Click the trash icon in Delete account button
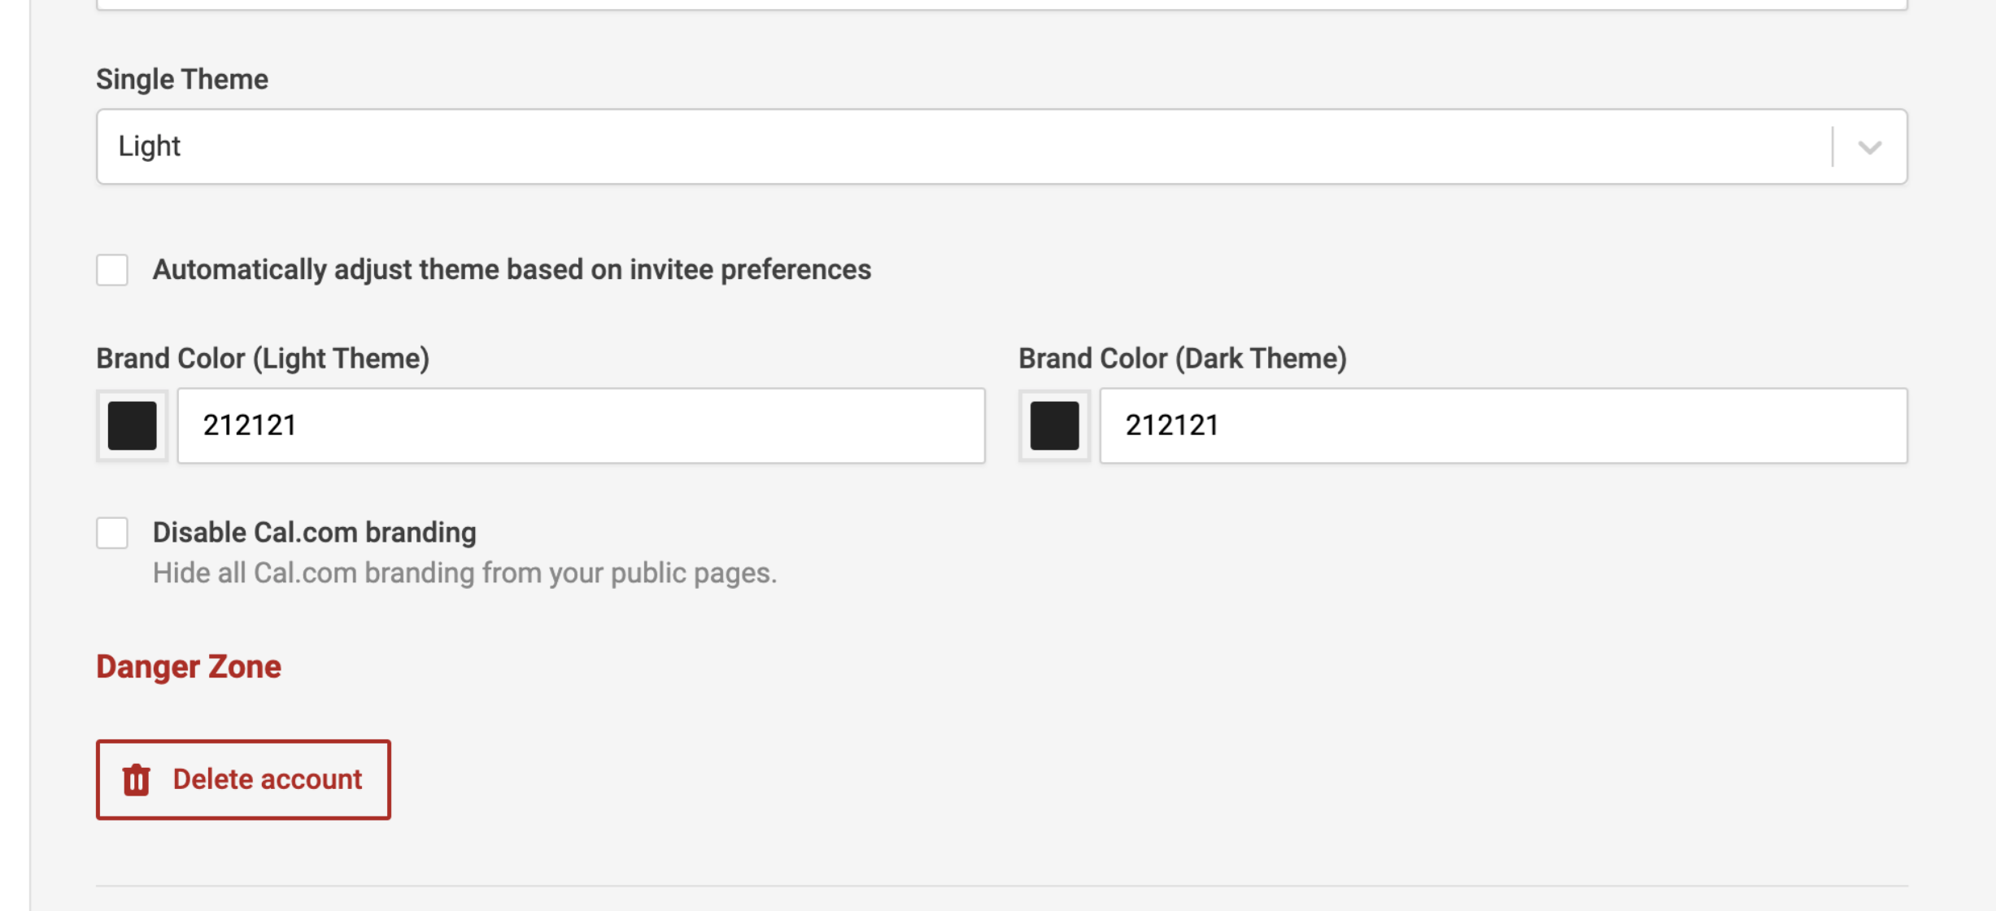 click(x=136, y=779)
